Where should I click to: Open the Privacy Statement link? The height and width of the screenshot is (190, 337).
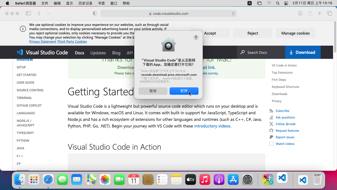pyautogui.click(x=43, y=42)
